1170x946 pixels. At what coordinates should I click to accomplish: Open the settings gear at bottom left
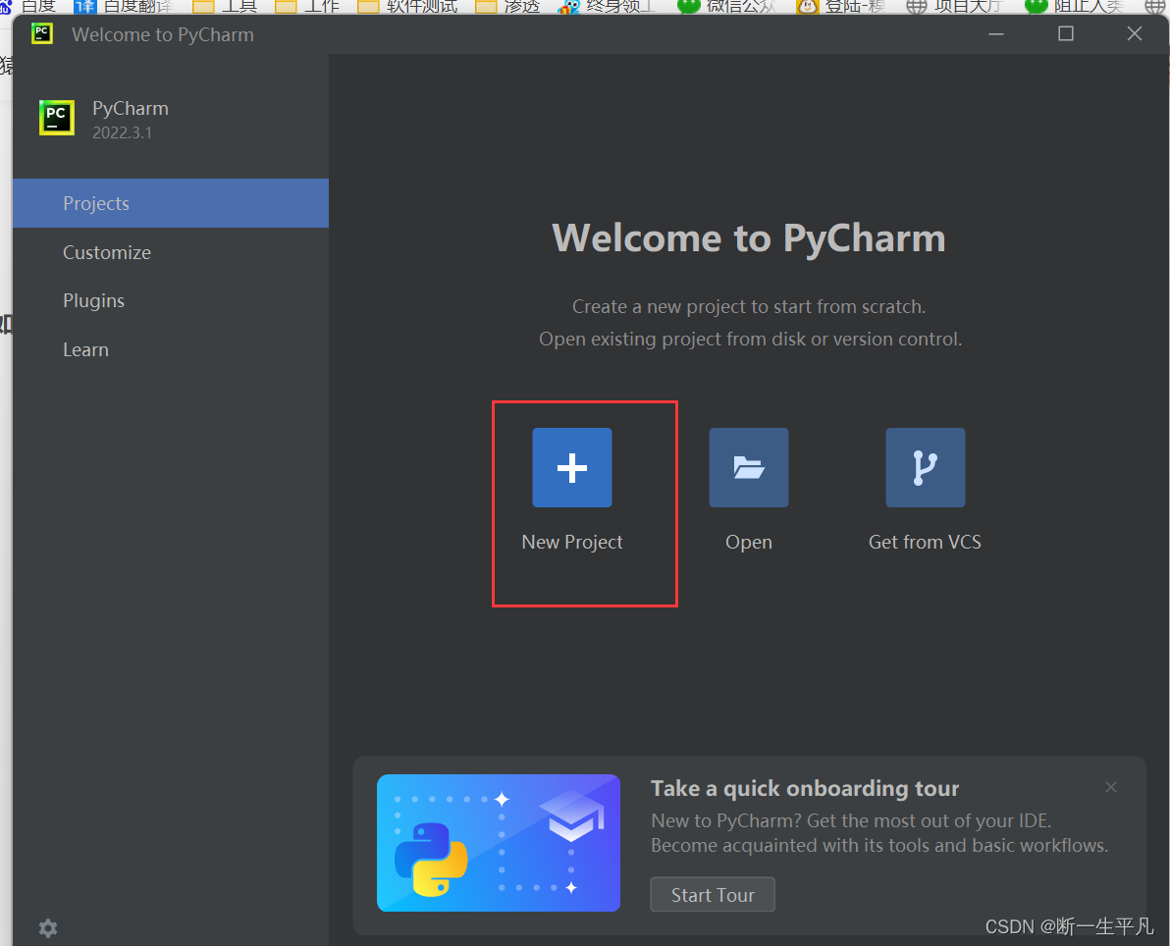coord(48,928)
